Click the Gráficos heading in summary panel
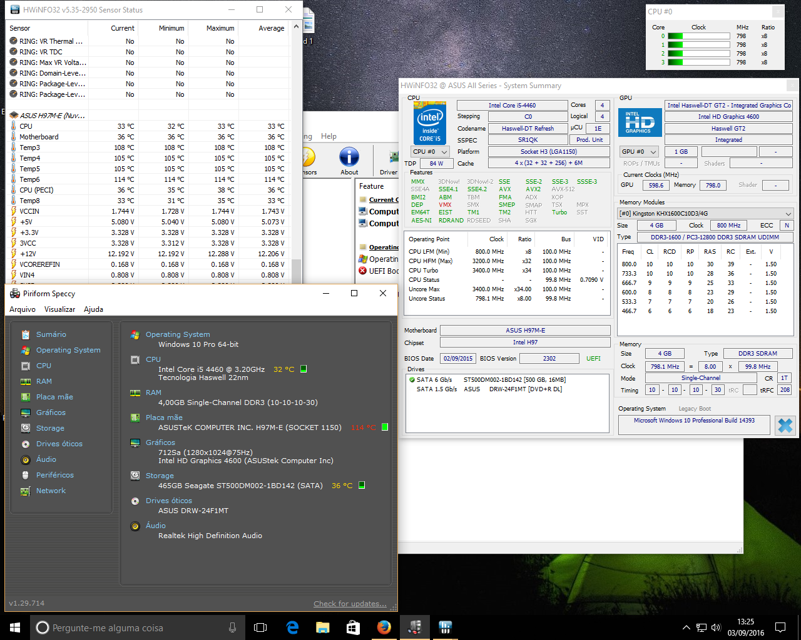The width and height of the screenshot is (801, 640). [x=160, y=442]
